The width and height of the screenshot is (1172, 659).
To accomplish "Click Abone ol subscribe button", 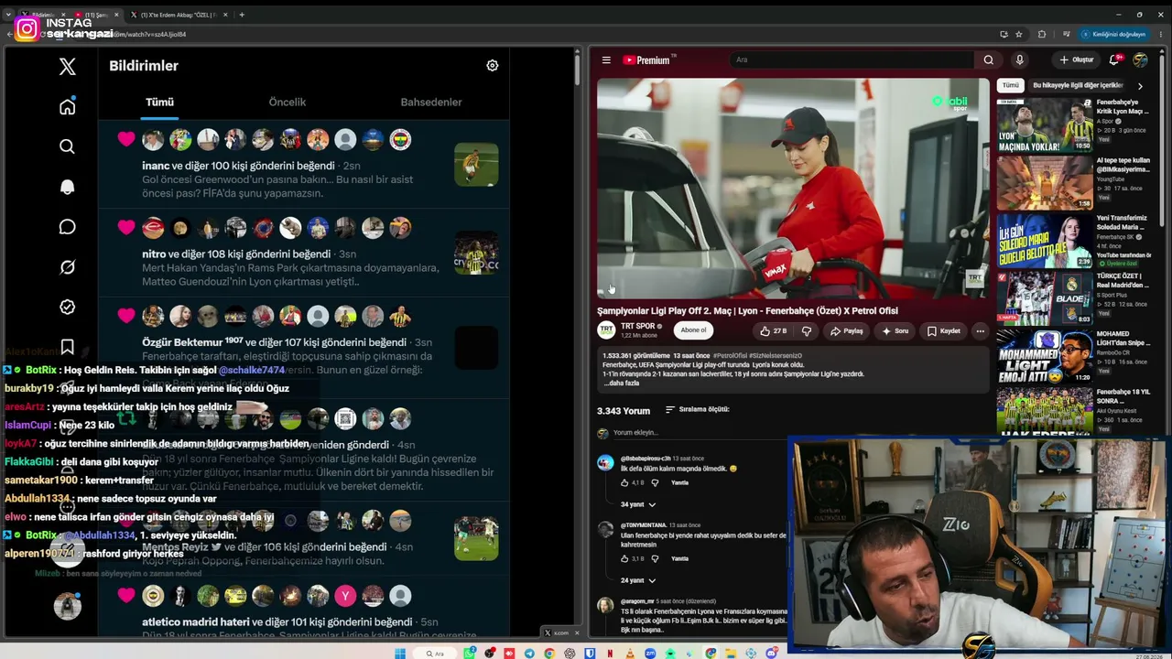I will click(693, 330).
